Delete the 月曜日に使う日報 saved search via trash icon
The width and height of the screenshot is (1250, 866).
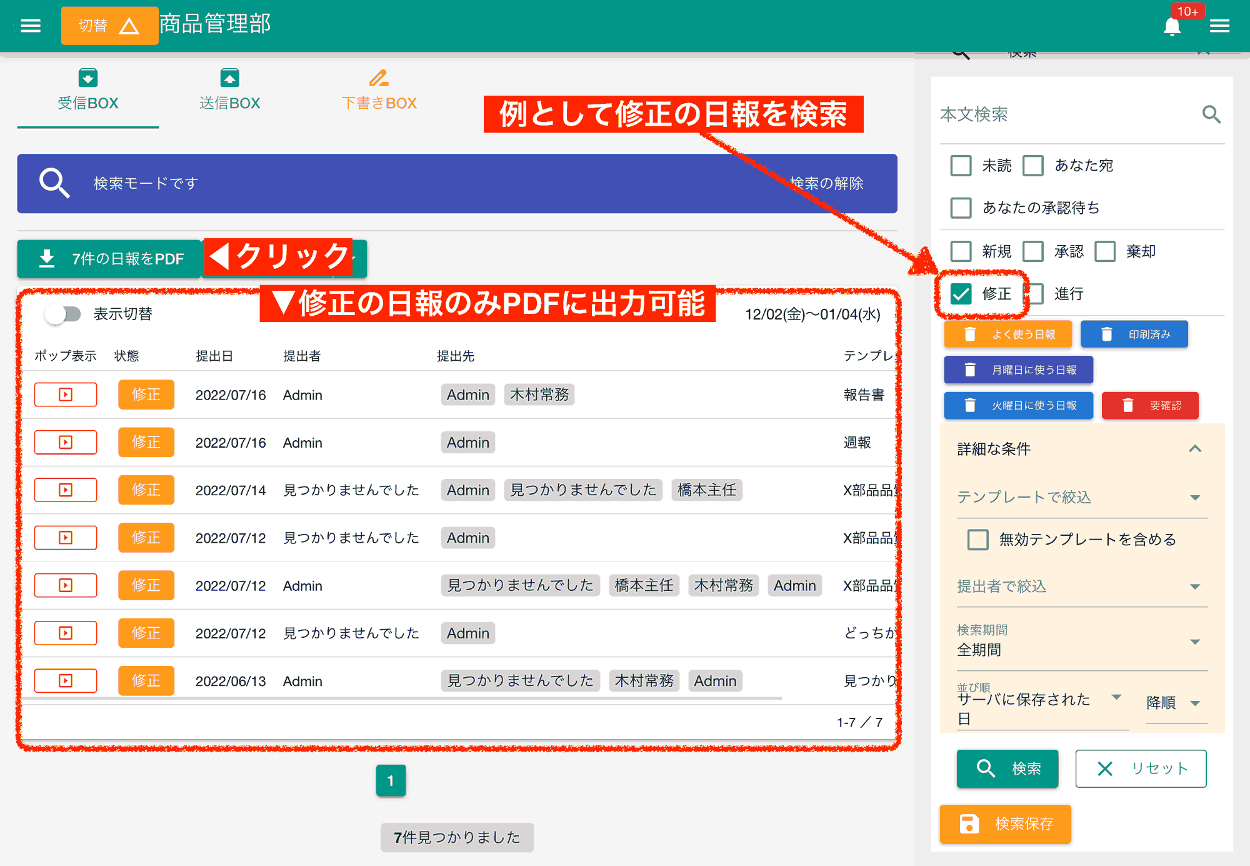click(x=969, y=370)
